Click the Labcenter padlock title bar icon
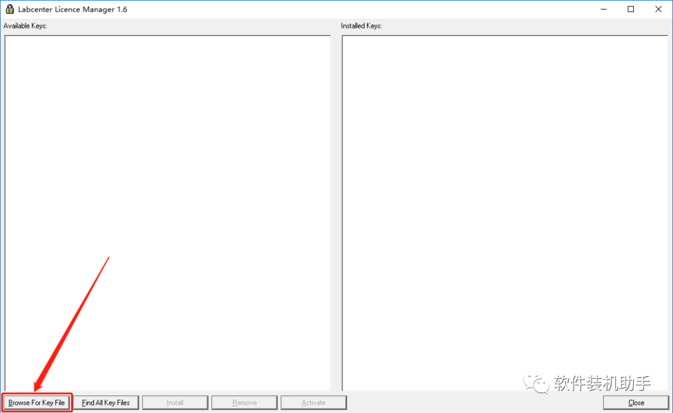The width and height of the screenshot is (673, 413). tap(9, 9)
